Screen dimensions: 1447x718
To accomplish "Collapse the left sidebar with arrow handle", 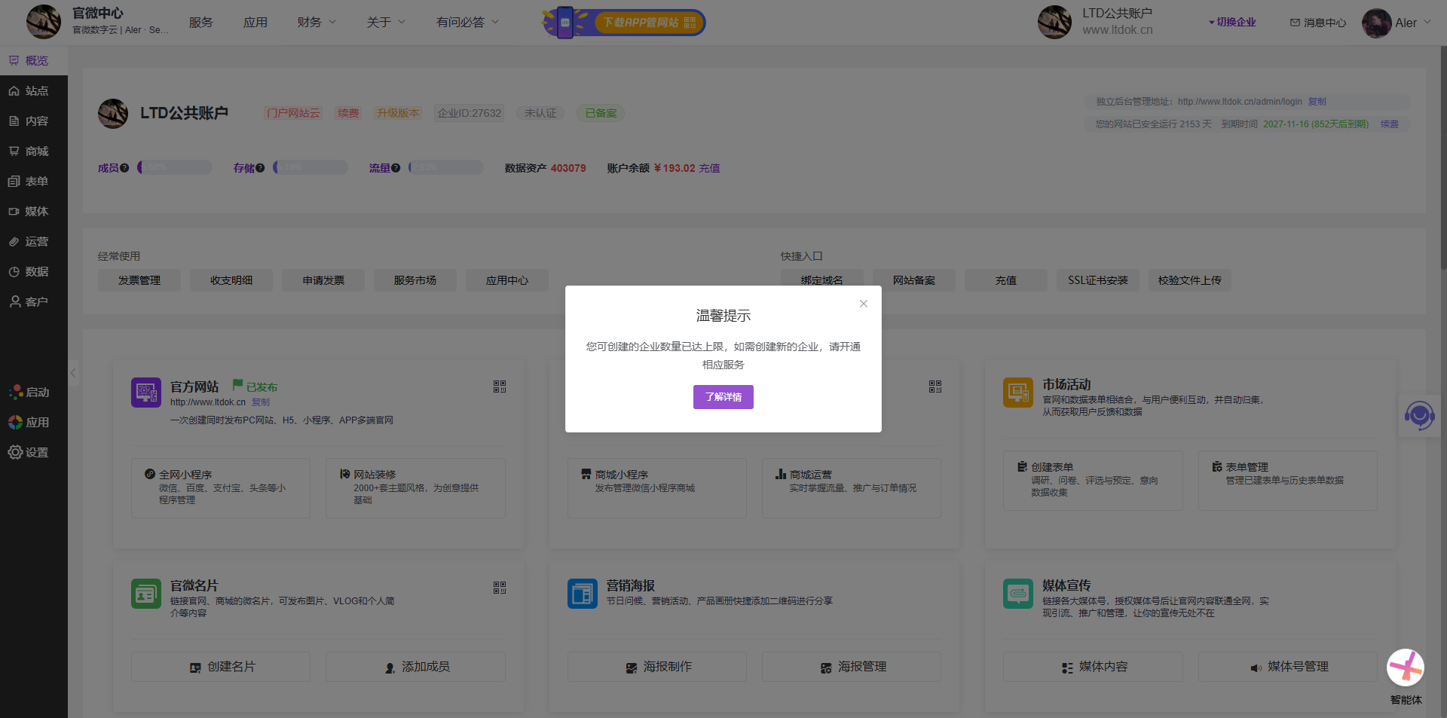I will 73,372.
